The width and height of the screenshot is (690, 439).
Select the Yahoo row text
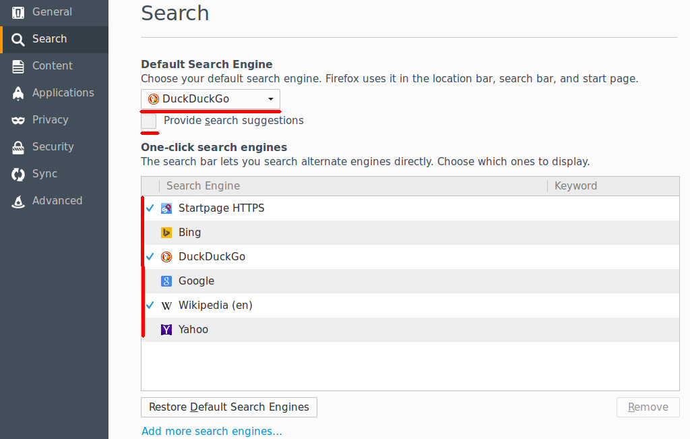(193, 329)
